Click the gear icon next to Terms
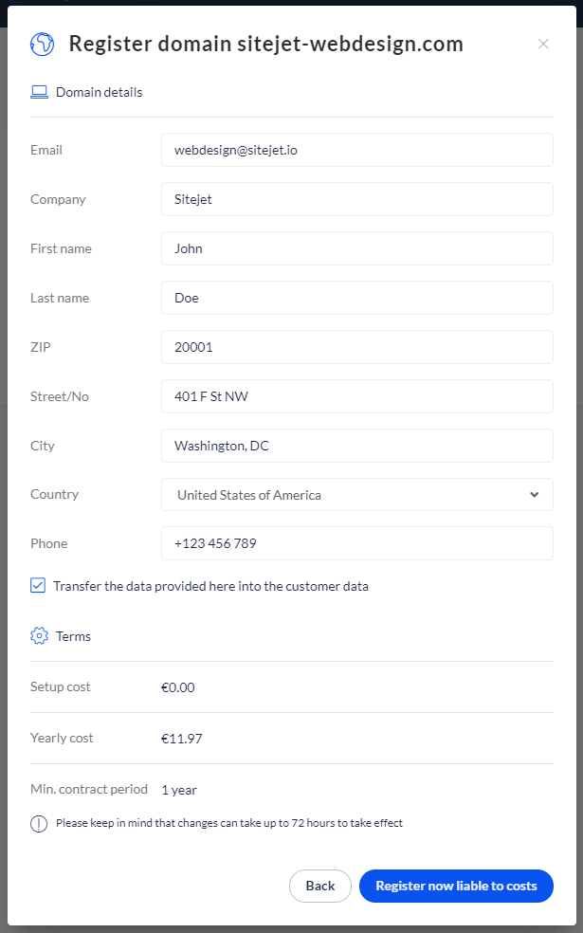Viewport: 583px width, 933px height. (x=39, y=636)
